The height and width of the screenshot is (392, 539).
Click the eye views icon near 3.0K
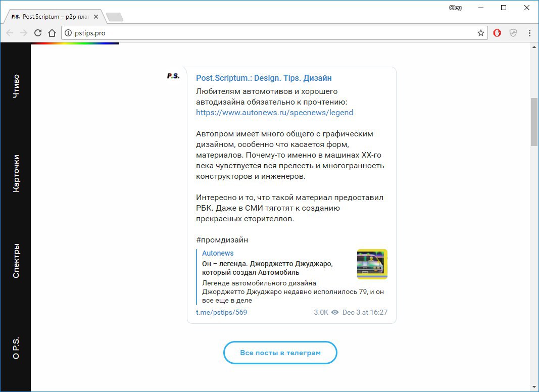click(x=335, y=312)
